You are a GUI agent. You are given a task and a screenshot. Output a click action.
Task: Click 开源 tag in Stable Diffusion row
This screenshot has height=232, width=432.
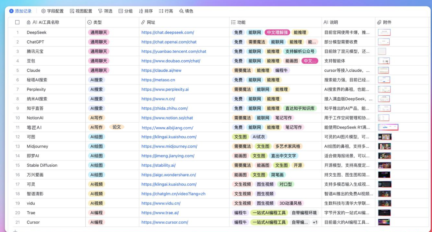tap(298, 165)
